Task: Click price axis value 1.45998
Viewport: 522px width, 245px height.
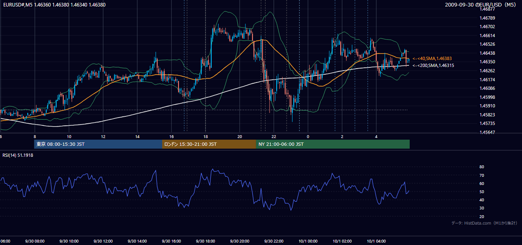Action: (x=487, y=97)
